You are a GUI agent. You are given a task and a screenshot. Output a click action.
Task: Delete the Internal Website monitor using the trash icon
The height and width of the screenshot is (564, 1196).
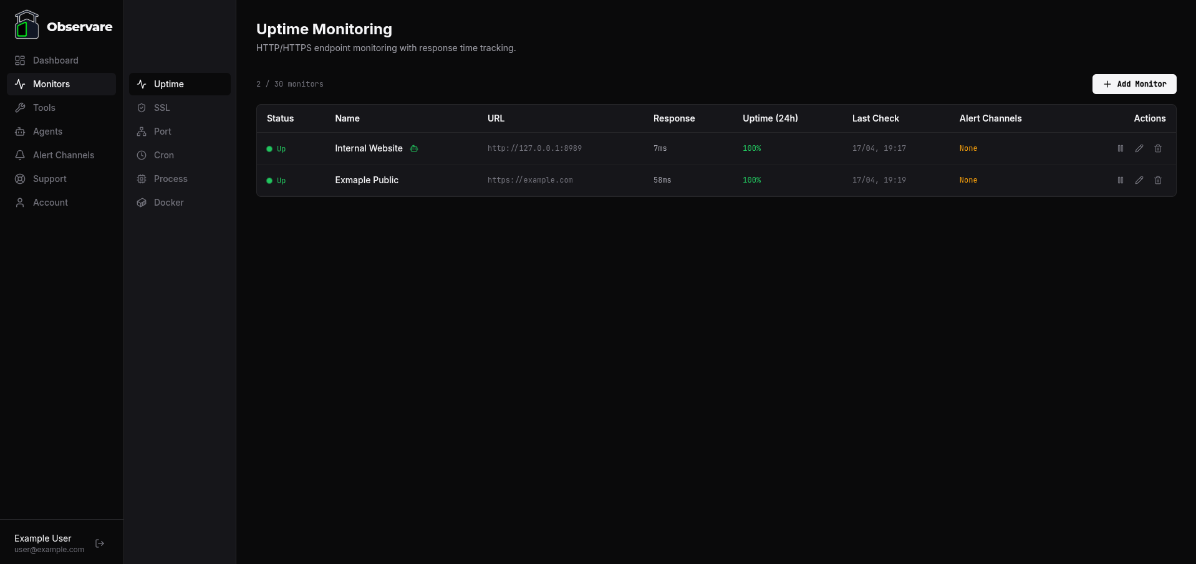(x=1158, y=148)
